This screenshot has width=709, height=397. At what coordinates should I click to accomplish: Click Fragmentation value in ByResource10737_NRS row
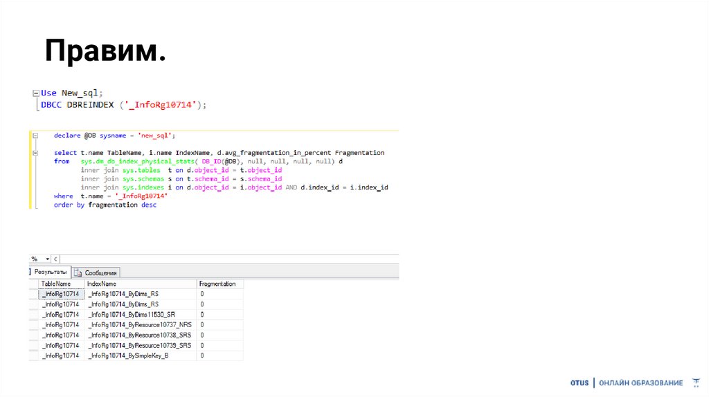[219, 325]
